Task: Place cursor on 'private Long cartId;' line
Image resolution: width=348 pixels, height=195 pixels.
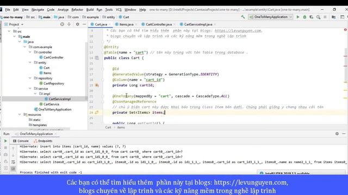Action: (x=133, y=85)
